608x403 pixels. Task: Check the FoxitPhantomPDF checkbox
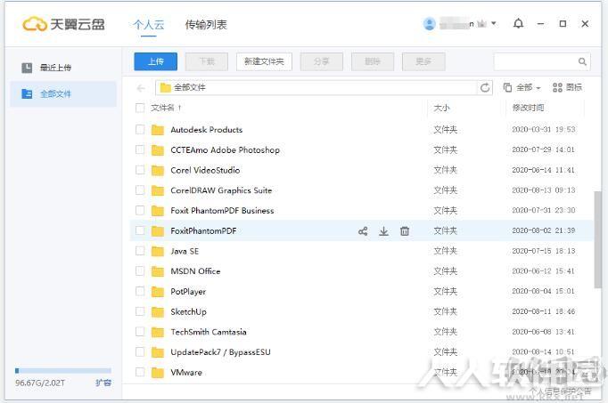tap(140, 230)
